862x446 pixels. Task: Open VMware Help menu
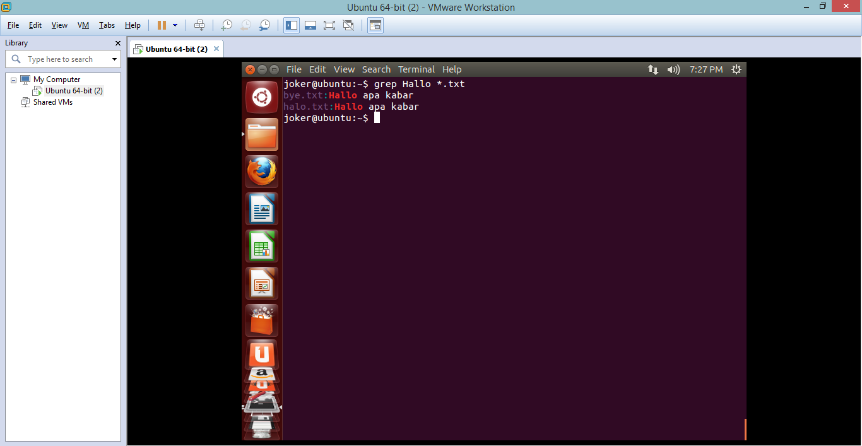coord(133,25)
